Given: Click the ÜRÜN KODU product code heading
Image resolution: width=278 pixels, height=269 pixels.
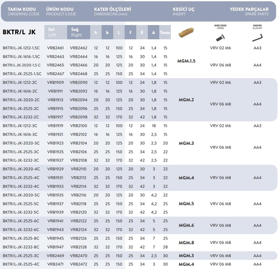Looking at the screenshot, I should pos(61,11).
